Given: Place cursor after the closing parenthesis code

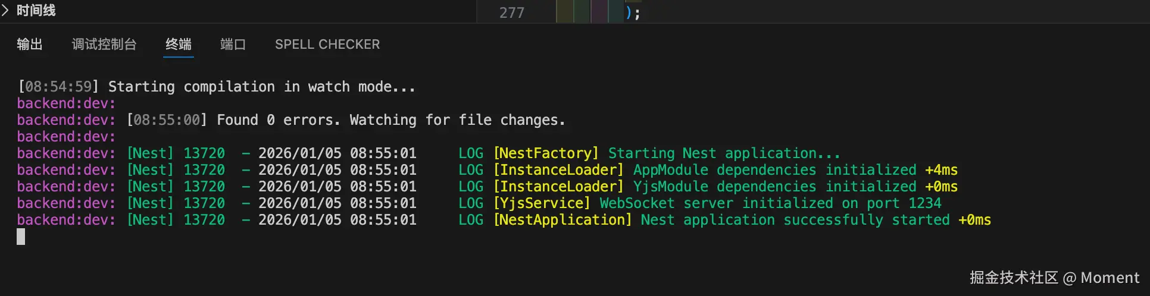Looking at the screenshot, I should [640, 12].
